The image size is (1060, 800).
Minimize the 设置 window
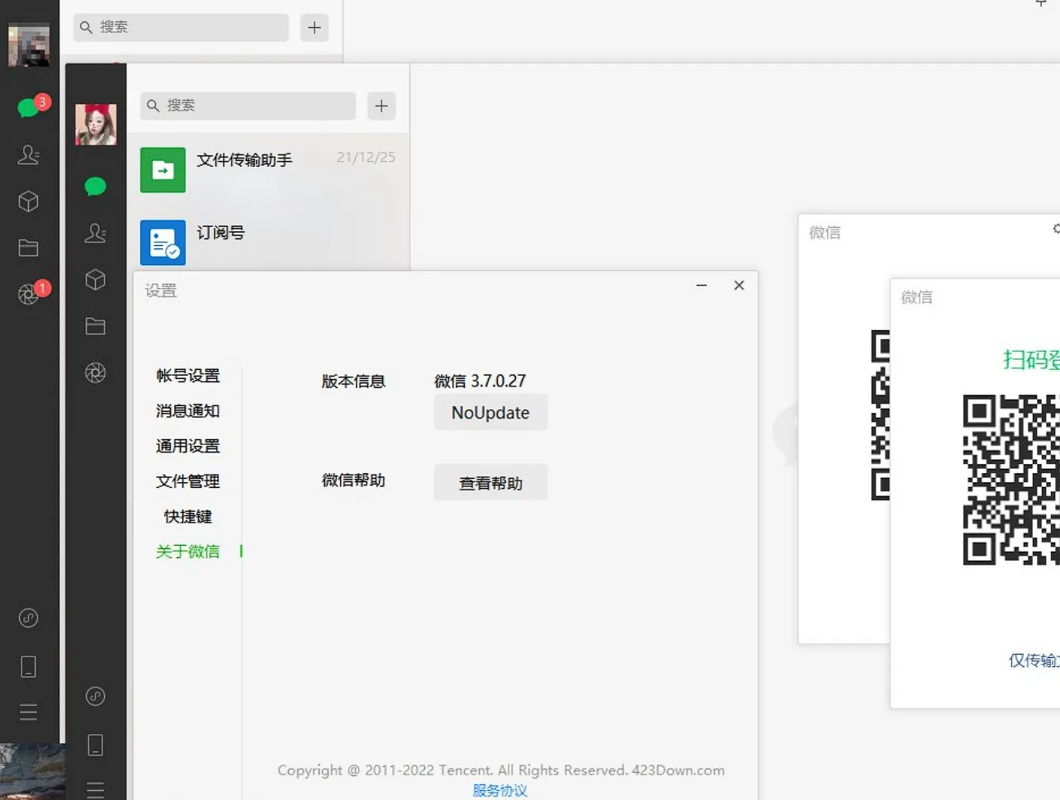[x=702, y=285]
